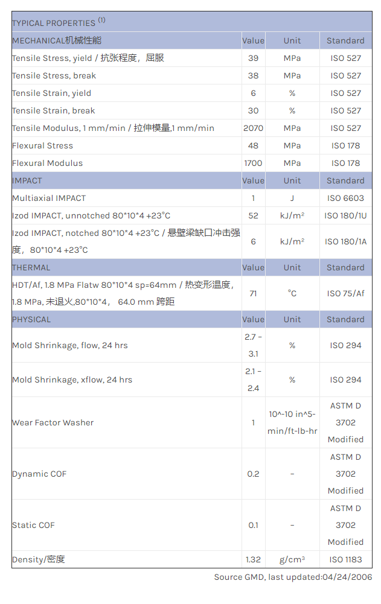This screenshot has width=381, height=604.
Task: Select the ISO 178 standard for Flexural Stress
Action: tap(345, 145)
